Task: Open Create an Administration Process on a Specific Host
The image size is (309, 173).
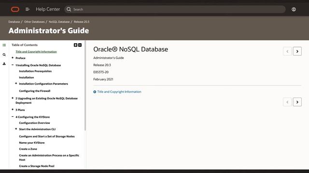Action: (x=49, y=158)
